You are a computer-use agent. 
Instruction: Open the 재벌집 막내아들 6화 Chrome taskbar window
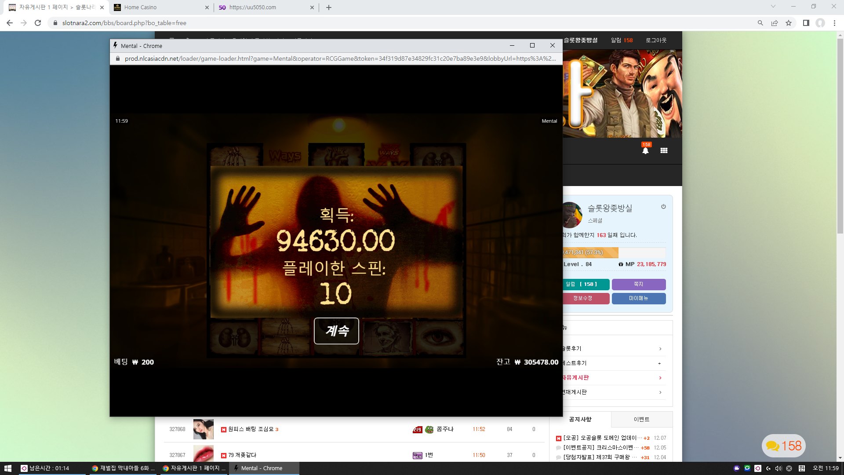pyautogui.click(x=123, y=468)
